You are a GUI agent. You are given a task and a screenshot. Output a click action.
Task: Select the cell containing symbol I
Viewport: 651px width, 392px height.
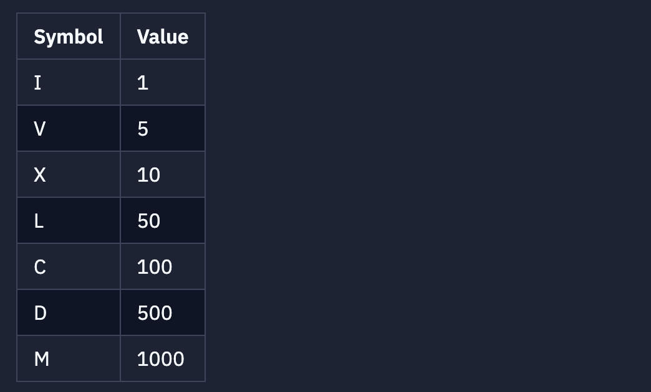click(x=69, y=83)
